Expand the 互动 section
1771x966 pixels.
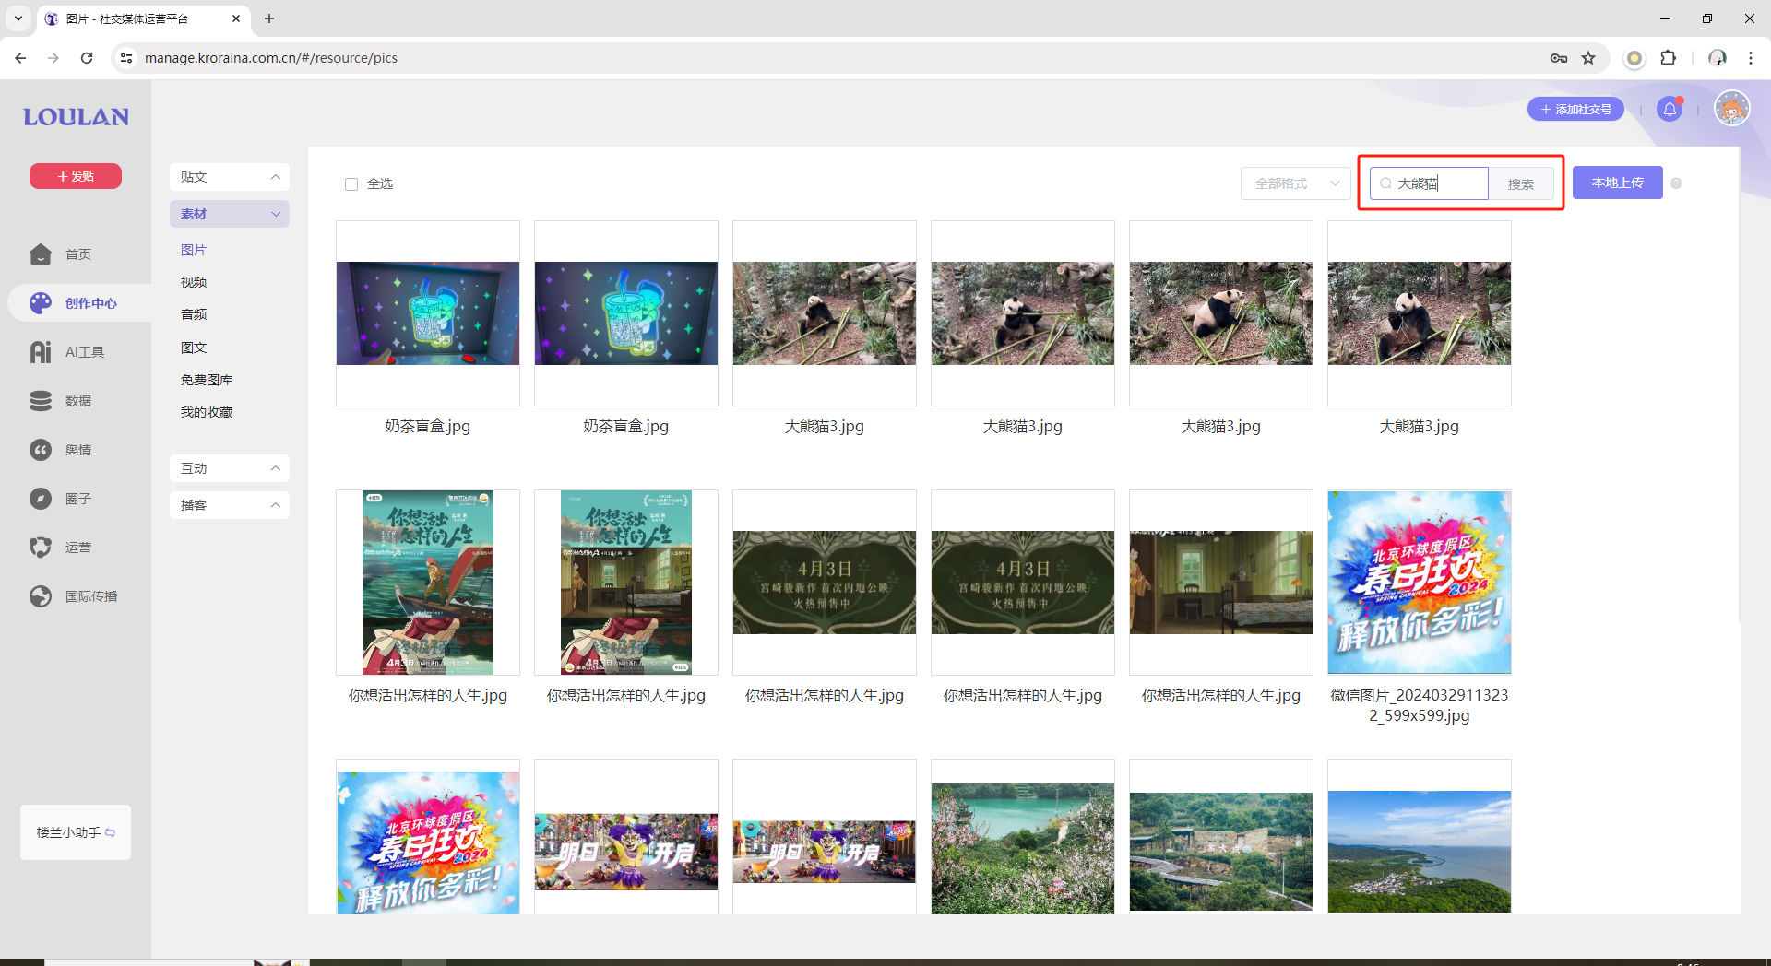[230, 468]
